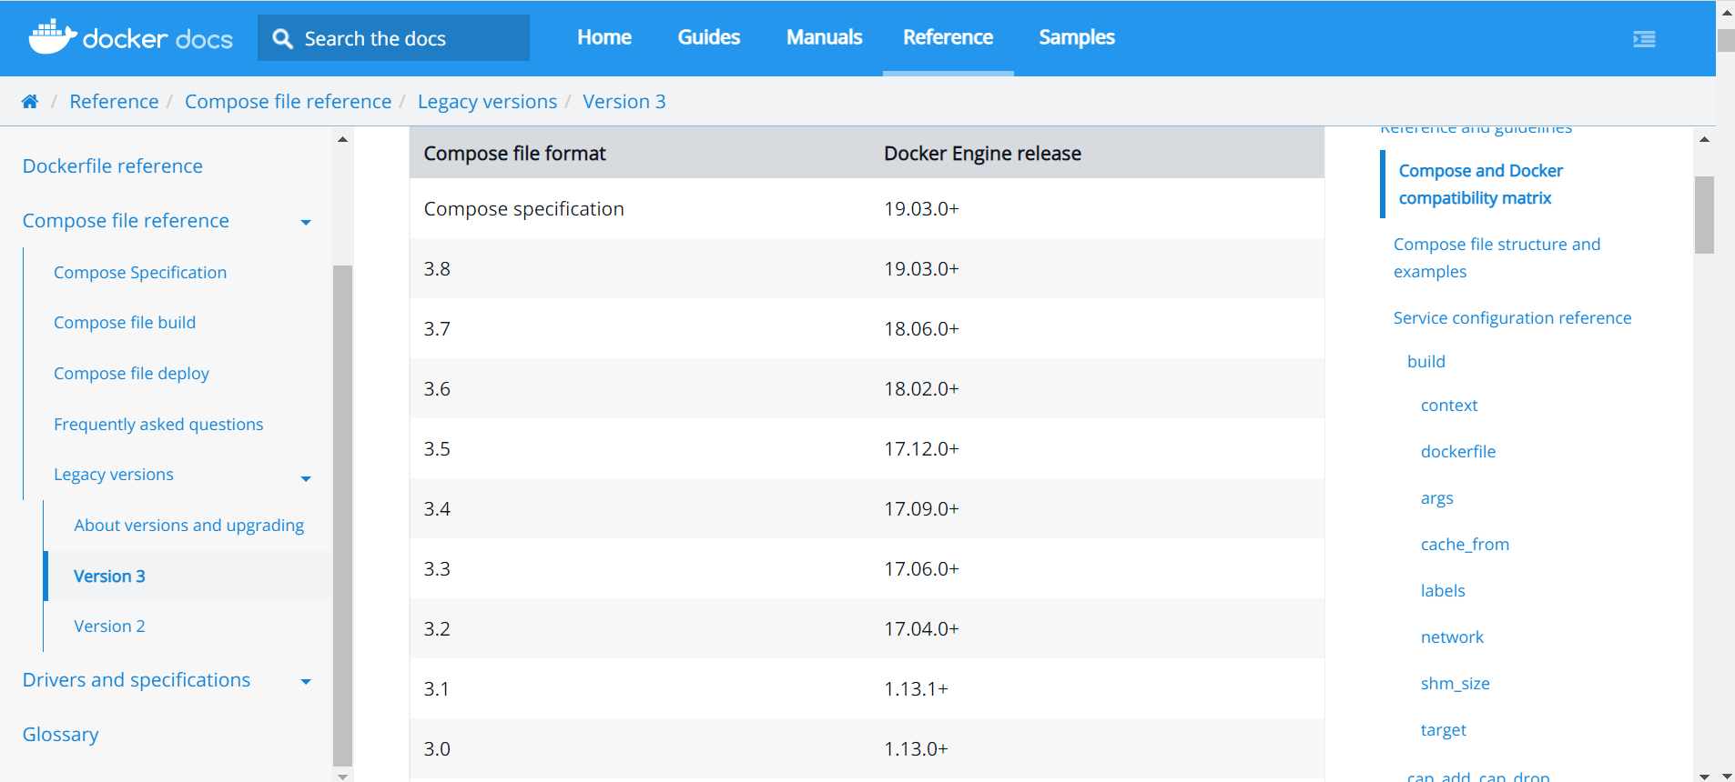1735x782 pixels.
Task: Click left sidebar scrollbar up arrow
Action: [x=342, y=139]
